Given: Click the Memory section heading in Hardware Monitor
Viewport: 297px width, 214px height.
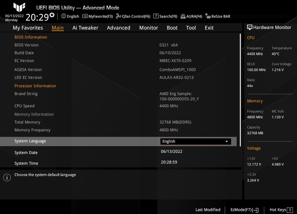Looking at the screenshot, I should point(255,101).
